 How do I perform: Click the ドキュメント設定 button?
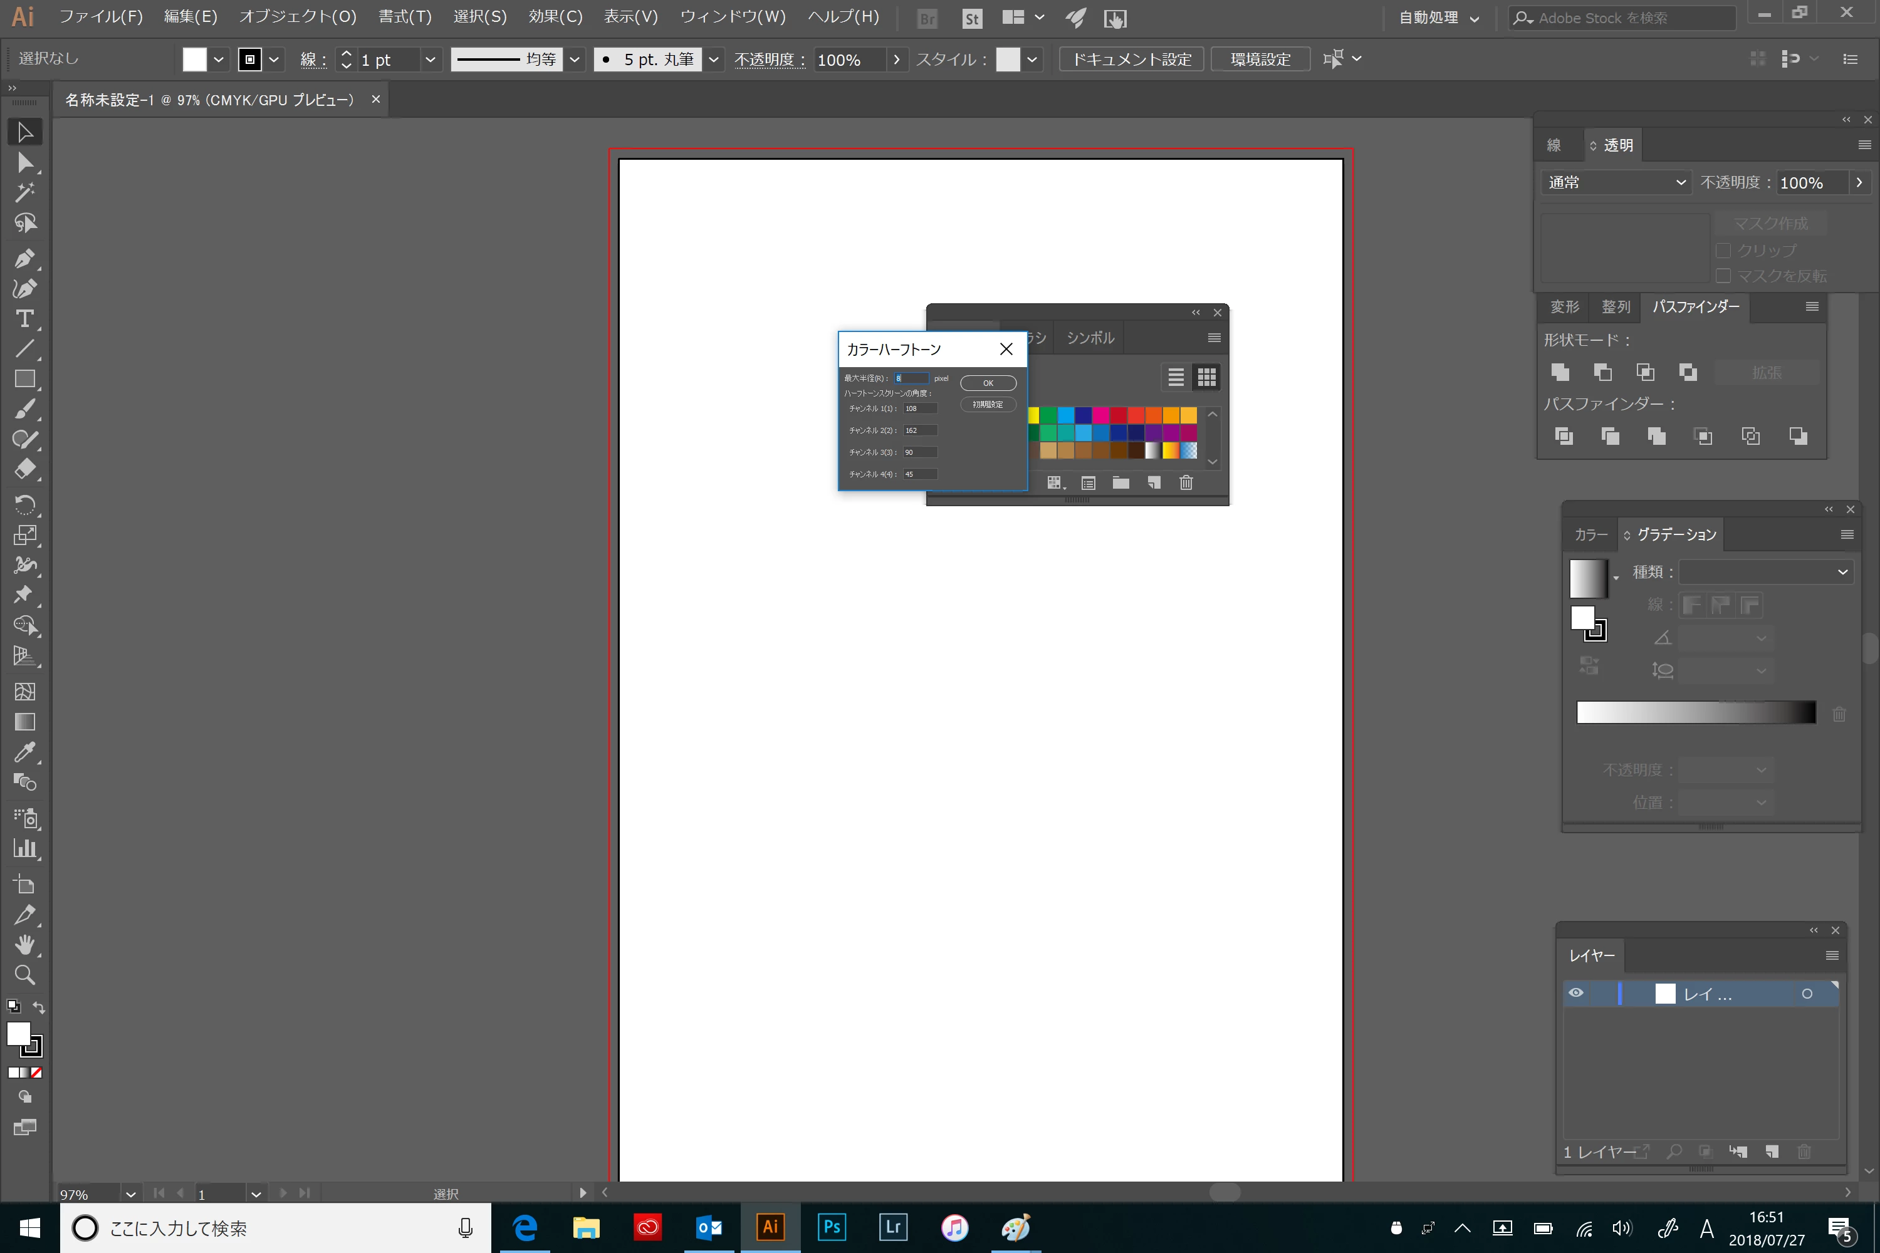(1131, 59)
